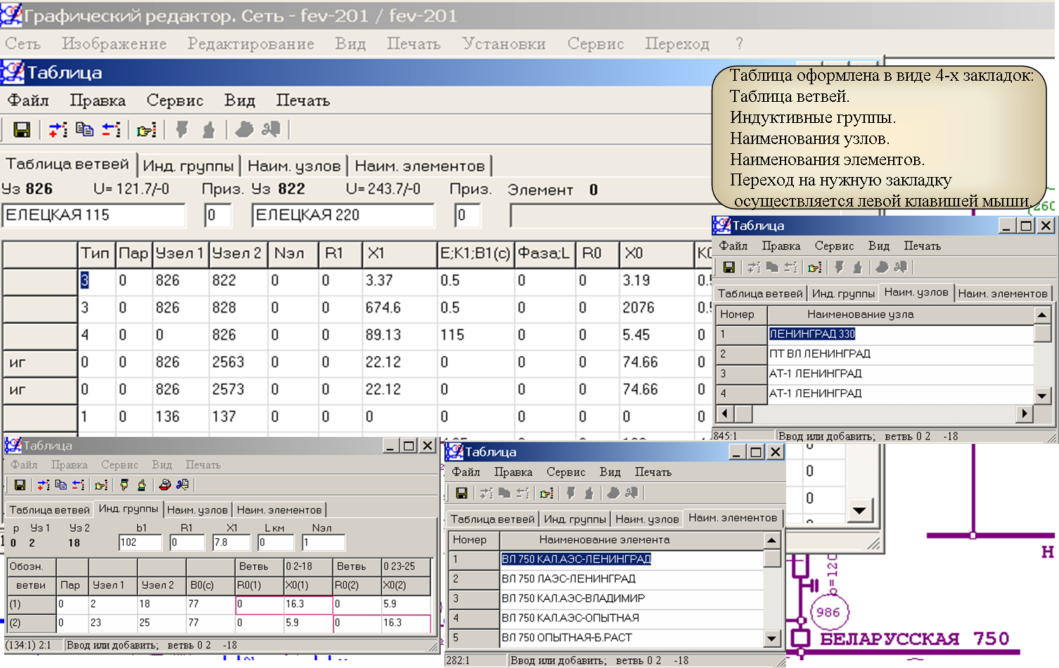This screenshot has width=1059, height=668.
Task: Click the red printer icon in the bottom-left Таблица window
Action: point(165,485)
